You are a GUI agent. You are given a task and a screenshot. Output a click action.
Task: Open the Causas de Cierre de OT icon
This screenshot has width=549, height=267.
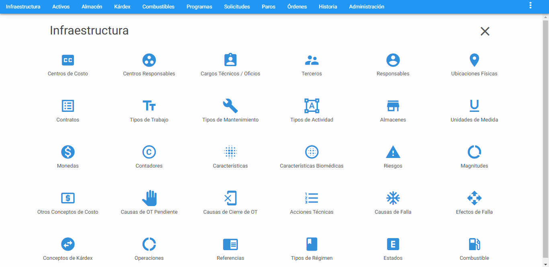pos(230,198)
